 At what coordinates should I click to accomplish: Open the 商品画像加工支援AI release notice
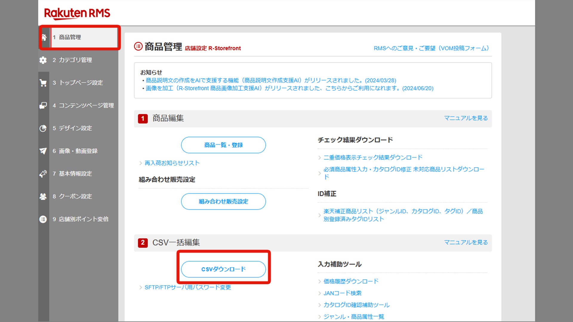289,88
